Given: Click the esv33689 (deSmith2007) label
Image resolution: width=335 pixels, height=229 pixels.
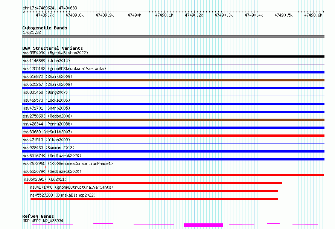Looking at the screenshot, I should tap(47, 132).
